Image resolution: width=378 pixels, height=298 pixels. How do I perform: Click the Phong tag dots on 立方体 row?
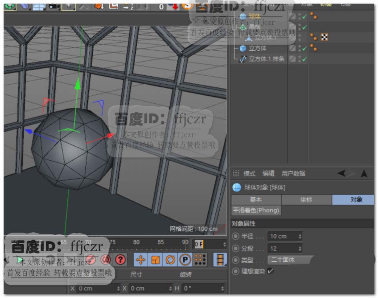(314, 48)
